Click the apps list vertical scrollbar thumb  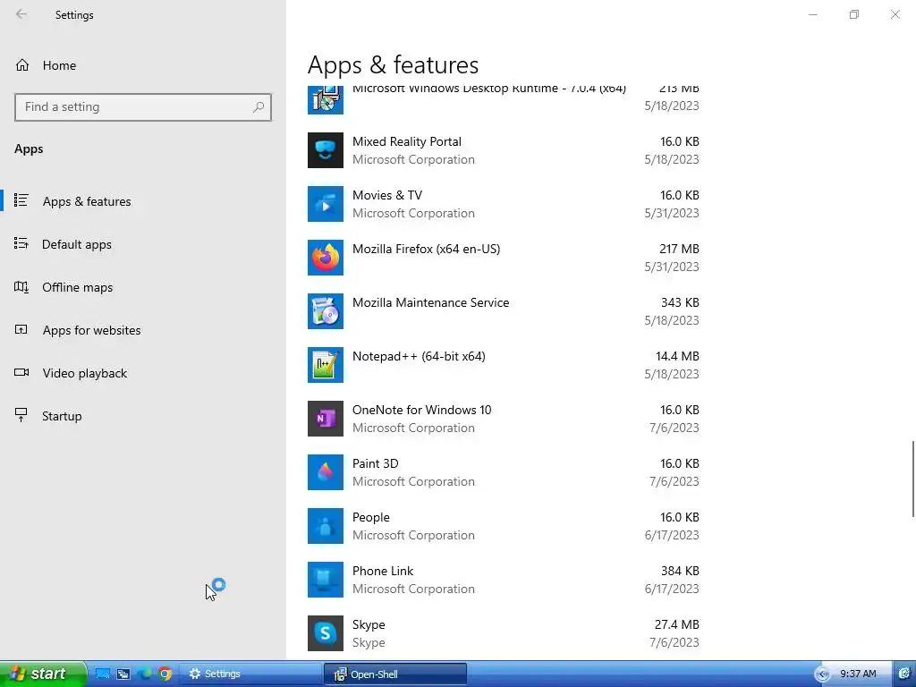[913, 479]
